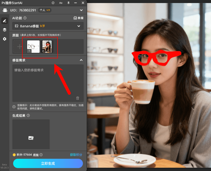Viewport: 211px width, 171px height.
Task: Expand the UID account dropdown chevron
Action: (x=81, y=10)
